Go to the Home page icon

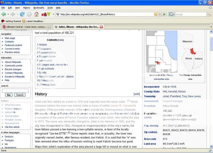(36, 14)
